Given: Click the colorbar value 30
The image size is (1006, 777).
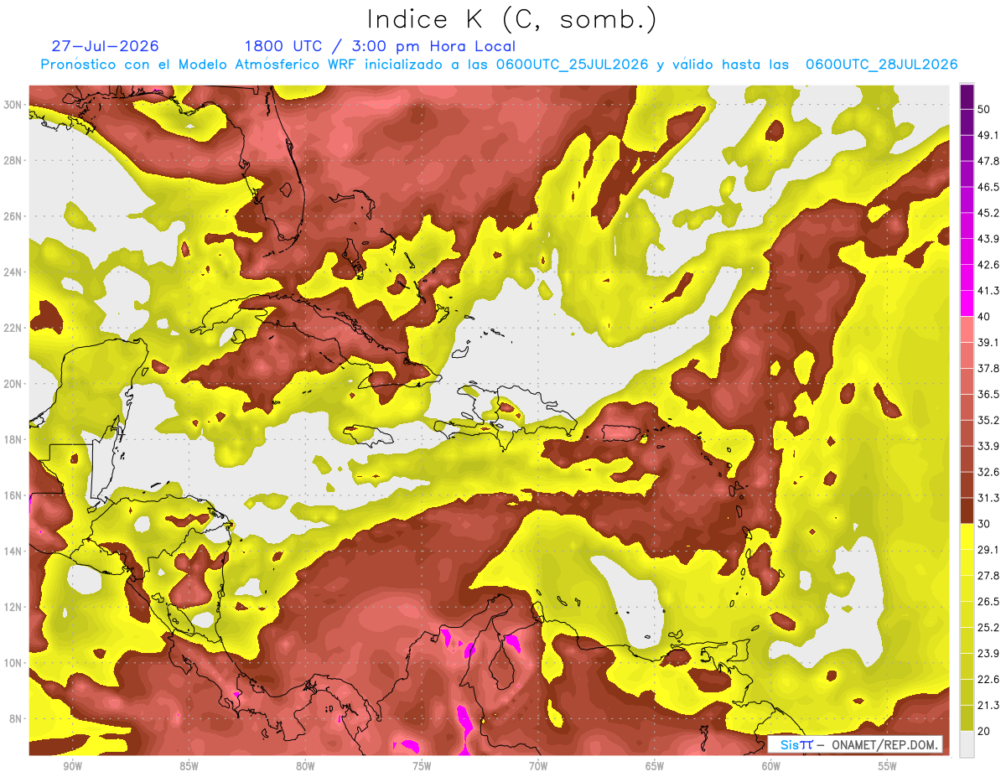Looking at the screenshot, I should pyautogui.click(x=983, y=524).
